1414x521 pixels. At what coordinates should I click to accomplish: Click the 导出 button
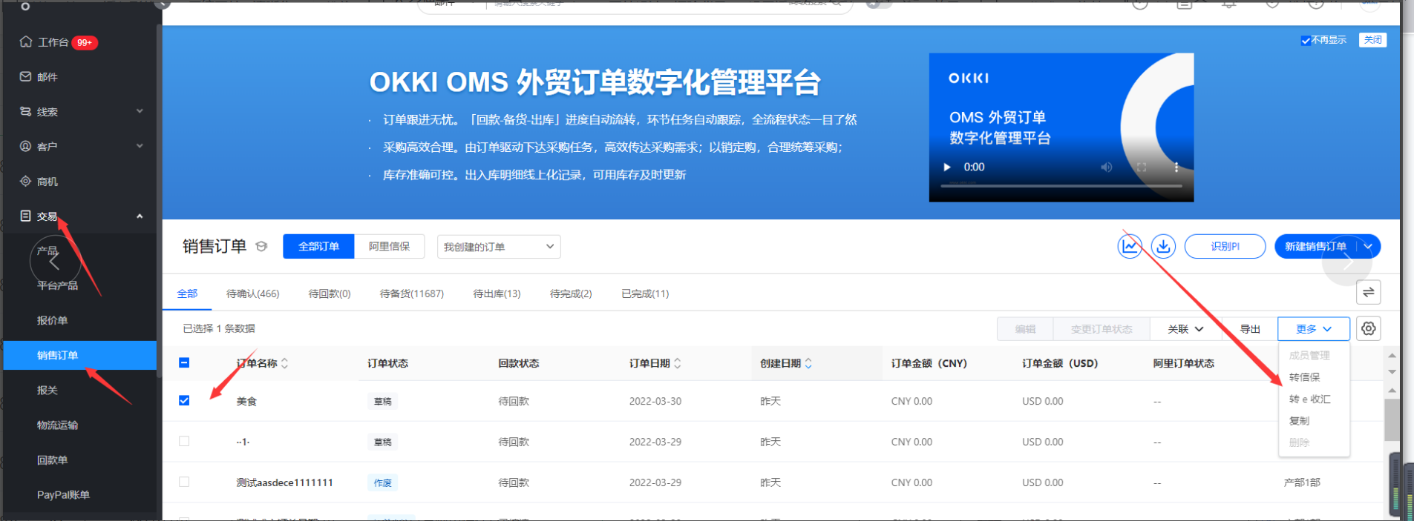[1250, 328]
